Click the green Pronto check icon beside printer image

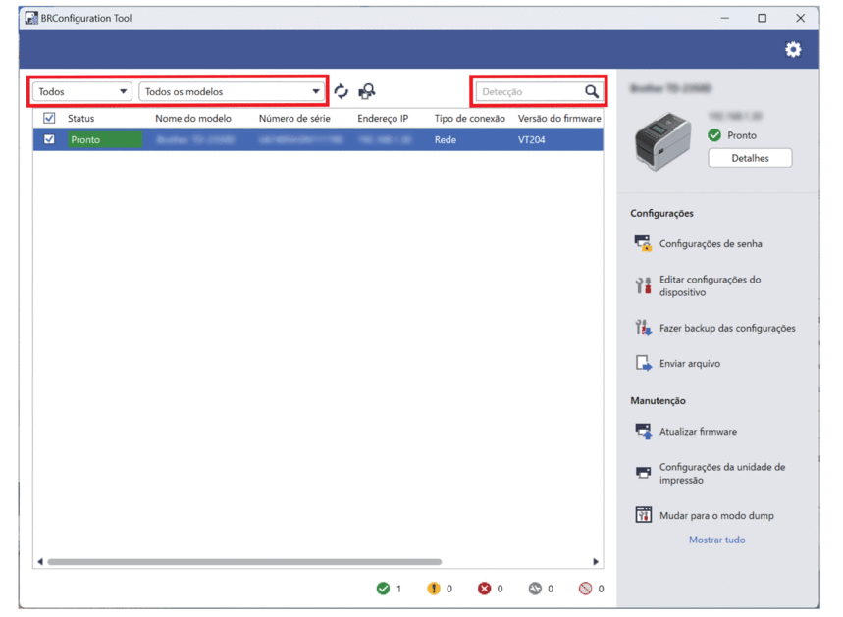click(714, 135)
